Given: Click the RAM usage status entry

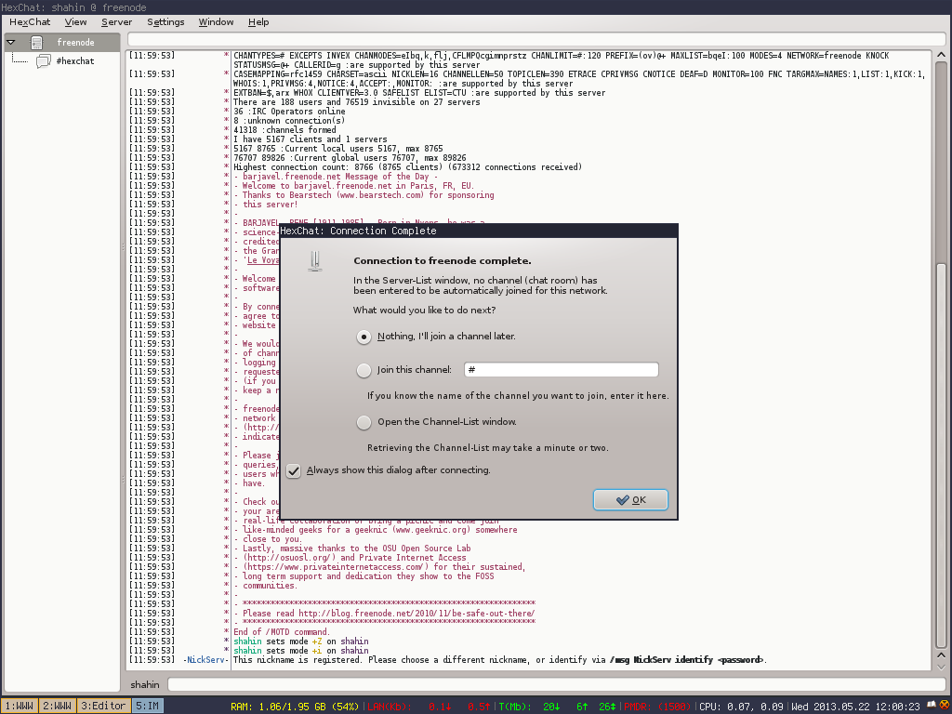Looking at the screenshot, I should click(x=295, y=707).
